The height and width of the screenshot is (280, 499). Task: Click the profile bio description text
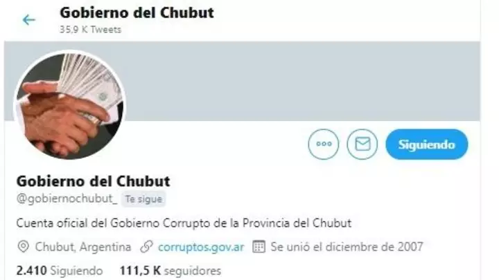pos(184,223)
